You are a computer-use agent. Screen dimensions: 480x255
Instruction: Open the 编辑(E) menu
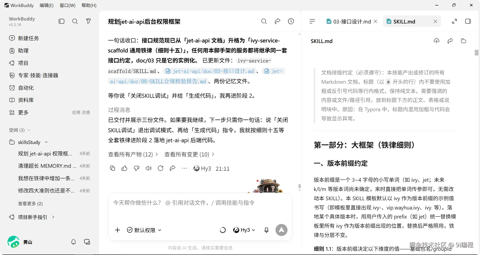46,5
